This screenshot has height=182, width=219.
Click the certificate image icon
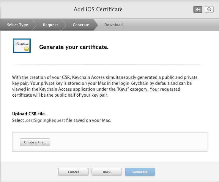(22, 46)
